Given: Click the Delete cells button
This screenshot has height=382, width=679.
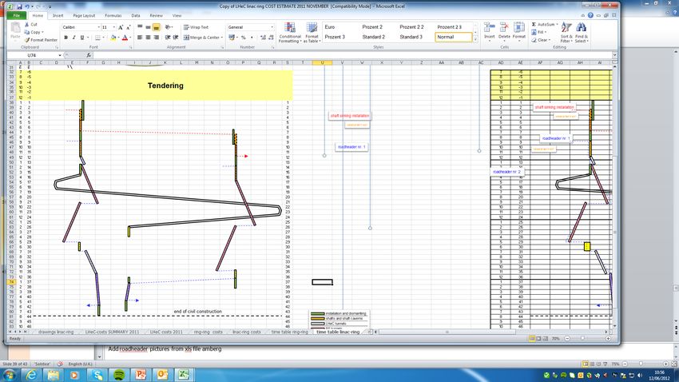Looking at the screenshot, I should click(x=504, y=31).
